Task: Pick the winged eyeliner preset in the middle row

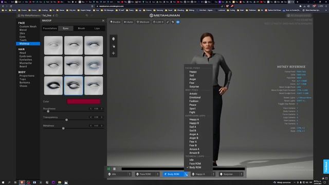Action: coord(74,65)
